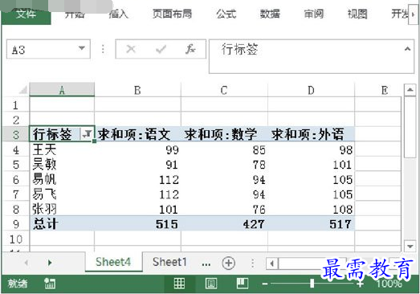Select the 求和项:语文 header cell
420x294 pixels.
click(137, 134)
